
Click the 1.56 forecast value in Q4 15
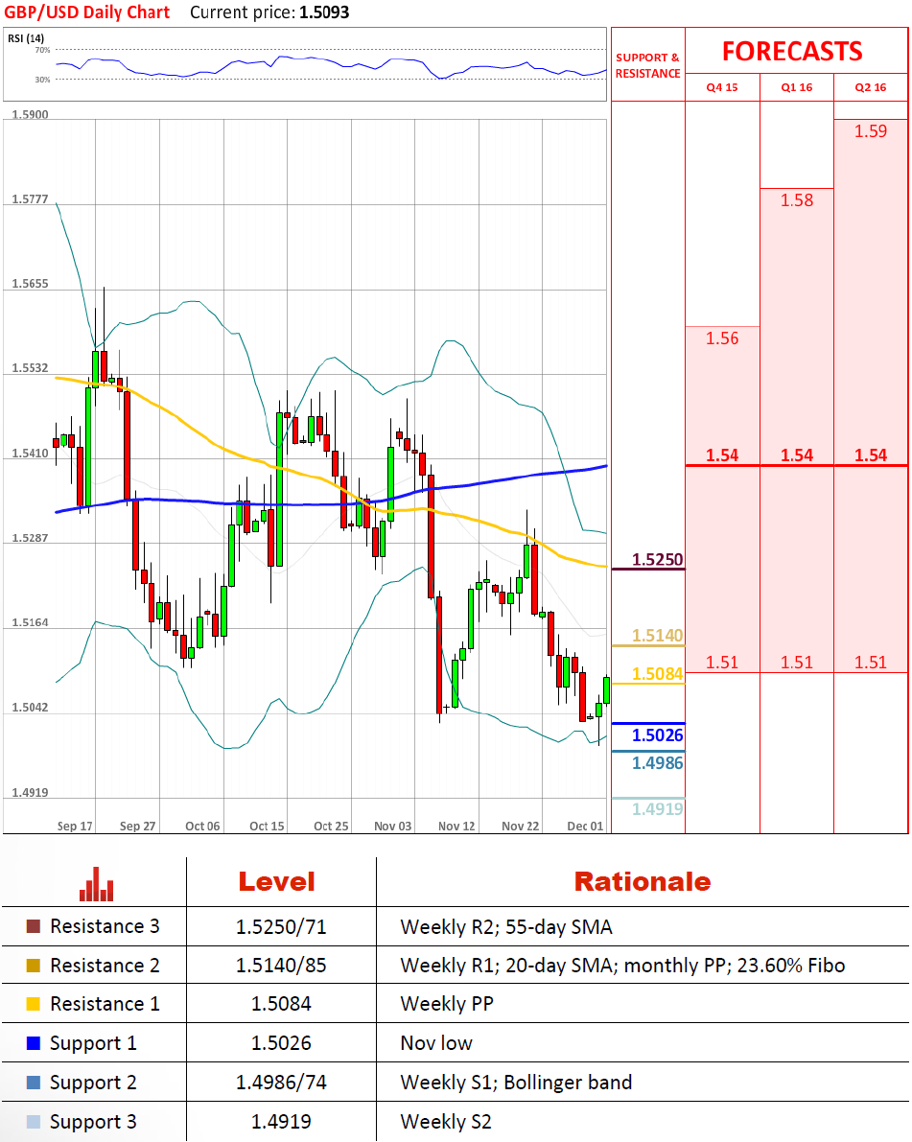pos(722,338)
